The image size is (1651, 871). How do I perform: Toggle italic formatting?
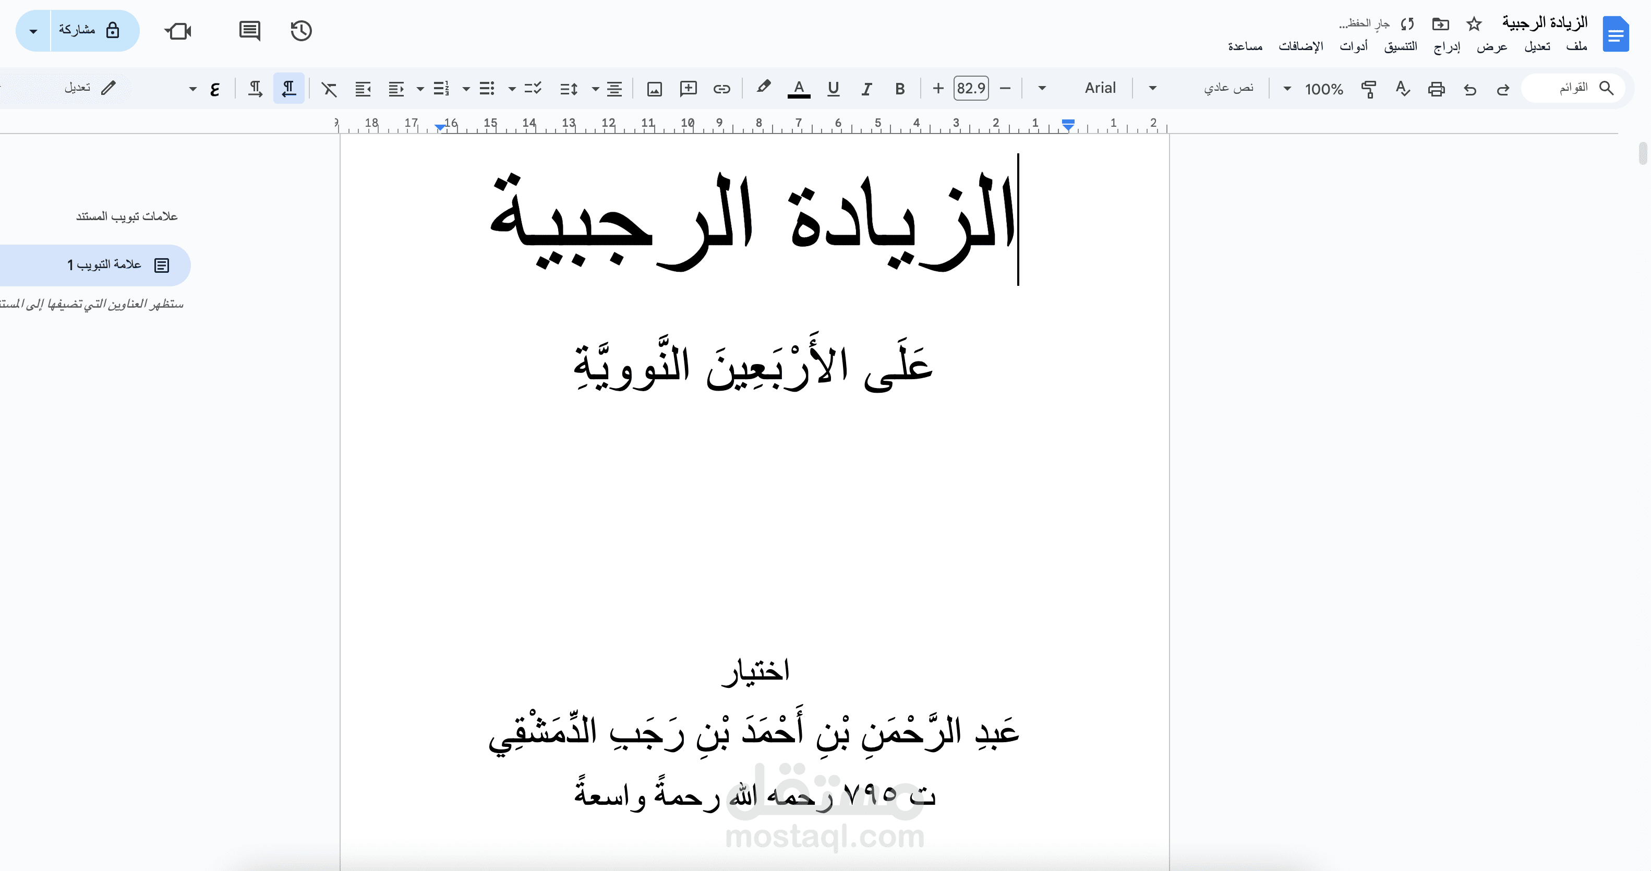coord(866,89)
